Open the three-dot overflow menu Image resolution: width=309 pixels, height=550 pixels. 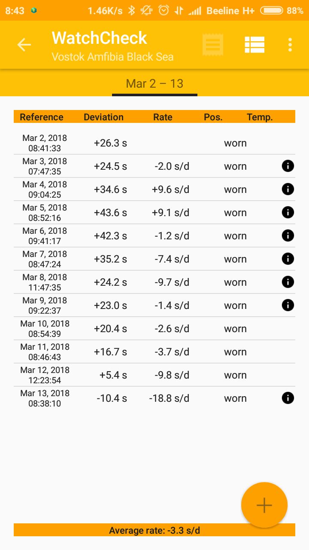(290, 45)
